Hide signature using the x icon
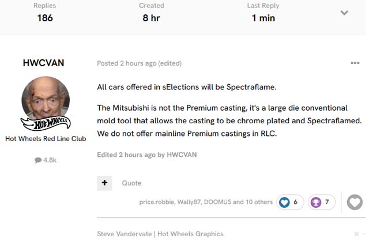This screenshot has height=246, width=369. [356, 234]
